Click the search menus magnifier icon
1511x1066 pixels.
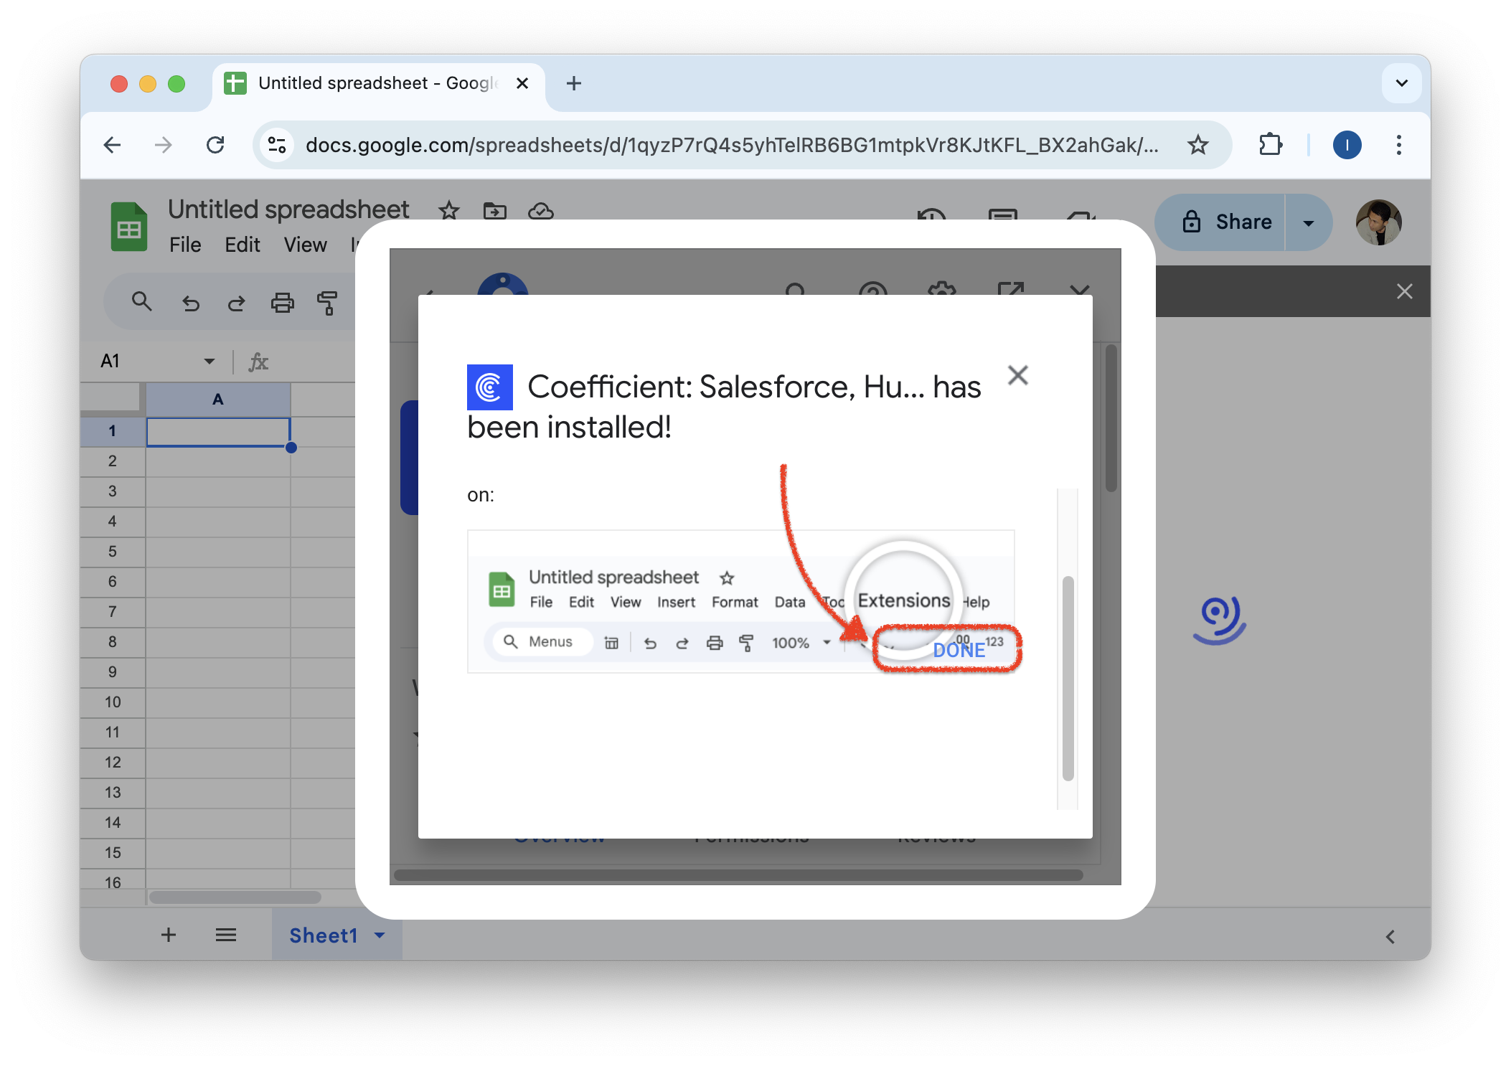[141, 302]
